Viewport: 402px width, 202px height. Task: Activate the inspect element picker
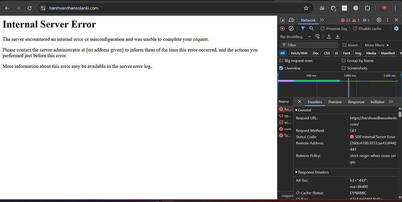pyautogui.click(x=282, y=20)
